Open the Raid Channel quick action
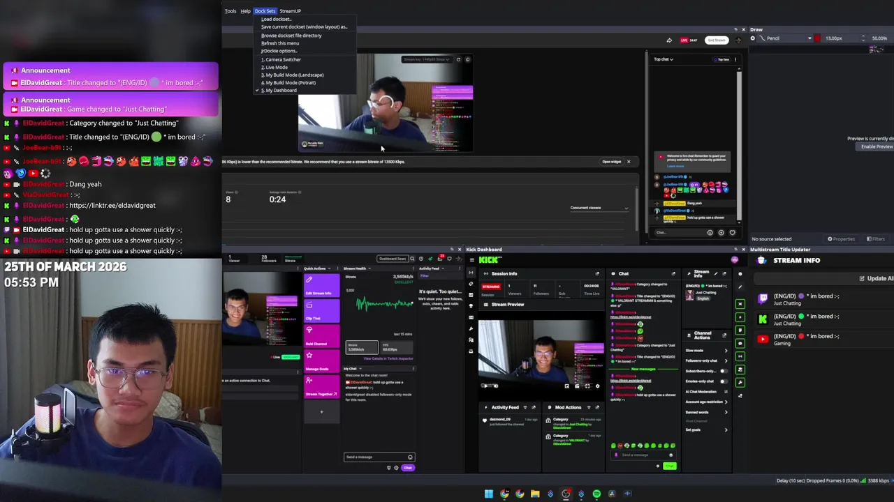 point(322,335)
